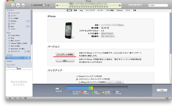Play the current track
The image size is (172, 107).
point(18,5)
